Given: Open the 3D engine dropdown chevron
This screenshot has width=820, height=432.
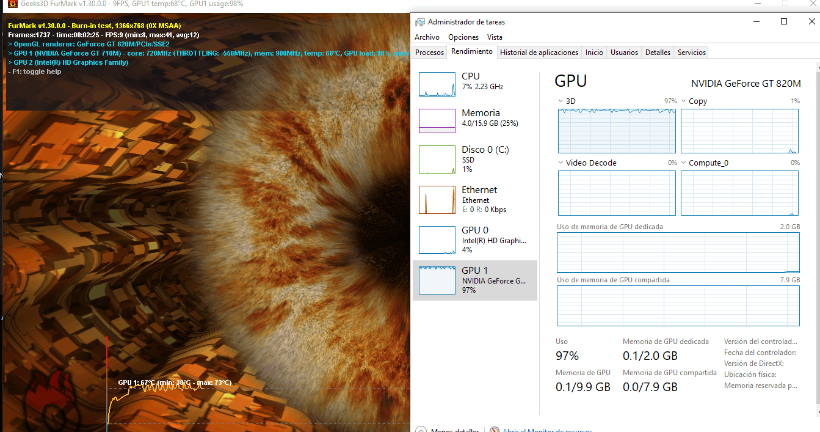Looking at the screenshot, I should click(561, 101).
